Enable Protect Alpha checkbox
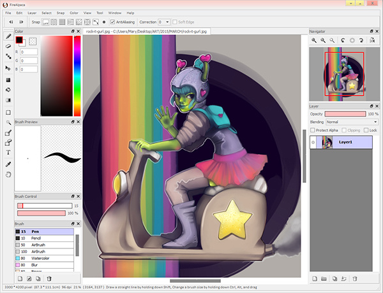The height and width of the screenshot is (293, 383). pos(312,130)
